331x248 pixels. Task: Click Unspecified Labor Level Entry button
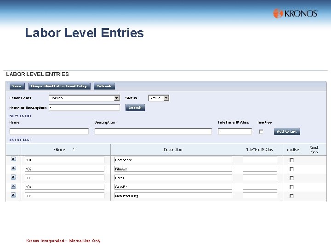pos(59,86)
